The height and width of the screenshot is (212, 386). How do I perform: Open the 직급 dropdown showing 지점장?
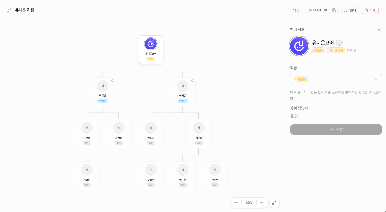336,79
